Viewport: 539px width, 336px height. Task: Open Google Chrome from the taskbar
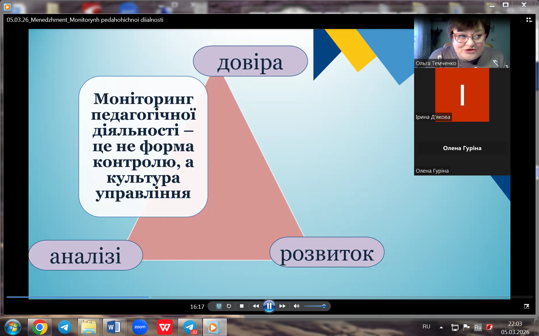[x=40, y=327]
